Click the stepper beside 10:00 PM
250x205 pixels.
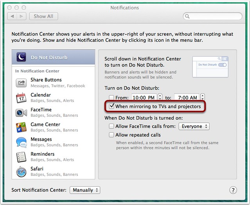pyautogui.click(x=160, y=97)
